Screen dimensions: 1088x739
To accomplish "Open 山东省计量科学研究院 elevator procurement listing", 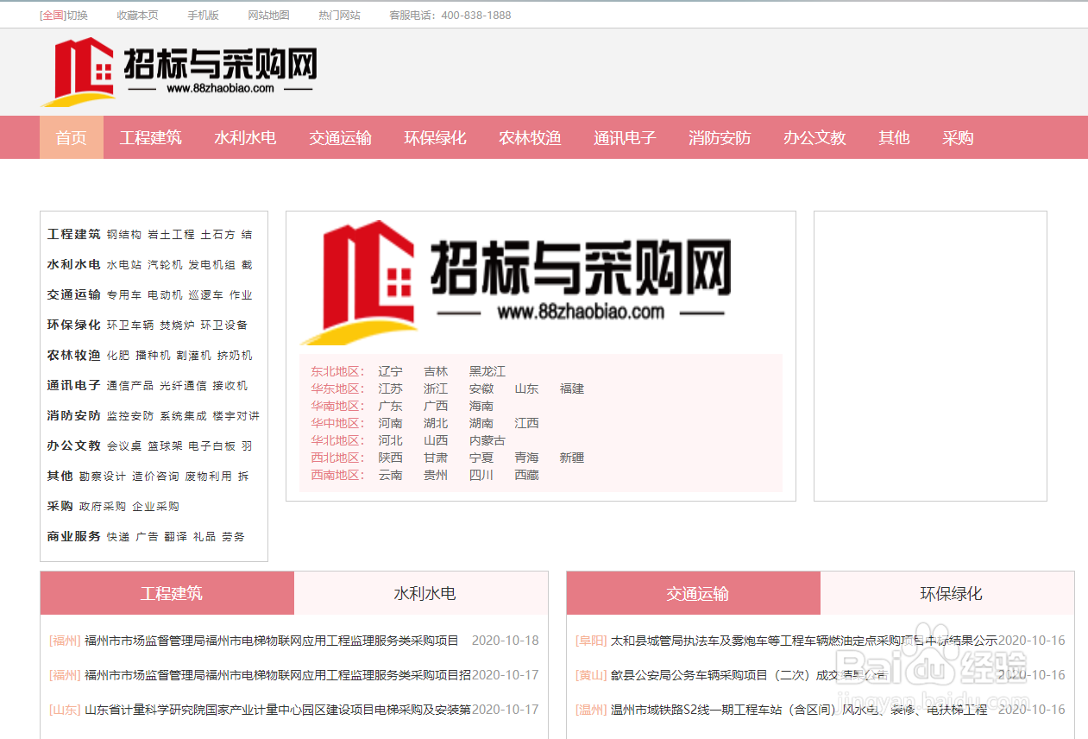I will pyautogui.click(x=278, y=710).
